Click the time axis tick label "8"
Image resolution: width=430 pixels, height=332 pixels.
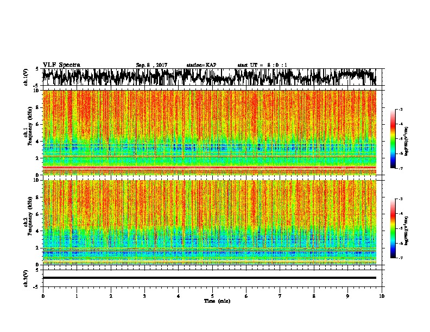(314, 296)
